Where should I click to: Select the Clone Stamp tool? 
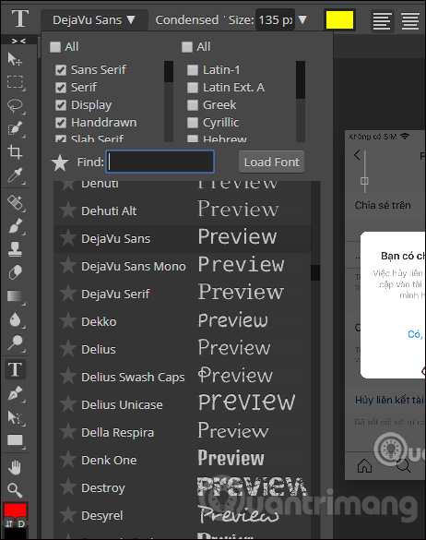(15, 249)
